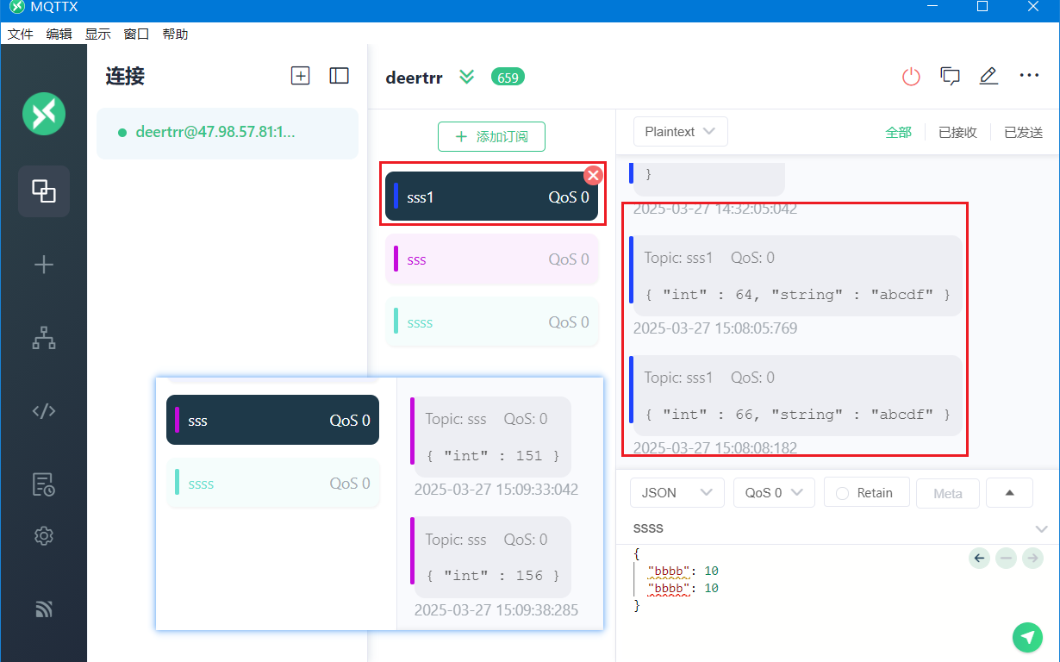Click timestamp 2025-03-27 15:08:05:769
Image resolution: width=1060 pixels, height=662 pixels.
click(714, 328)
